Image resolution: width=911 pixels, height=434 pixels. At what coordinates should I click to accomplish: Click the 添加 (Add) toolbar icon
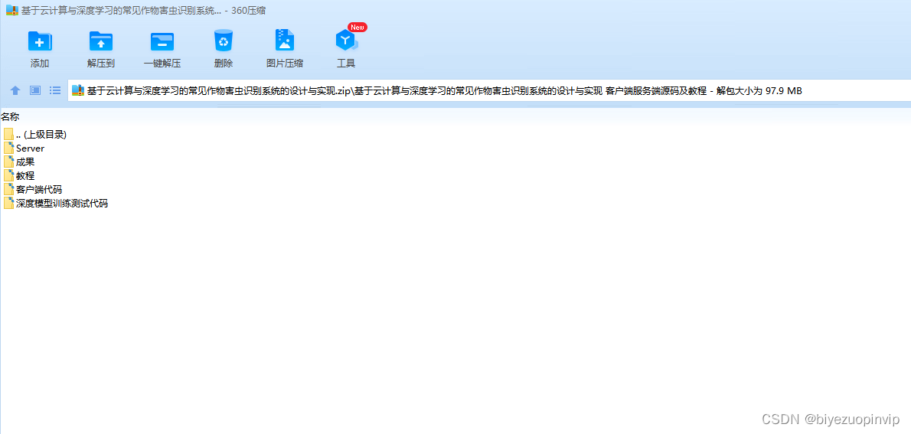coord(40,41)
